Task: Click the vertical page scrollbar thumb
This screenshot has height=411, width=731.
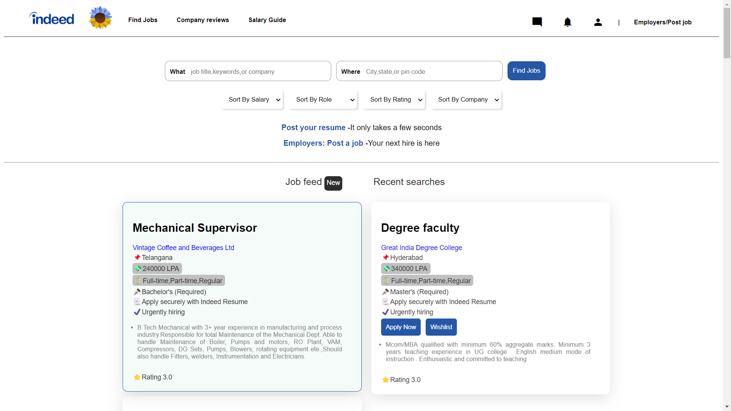Action: (x=727, y=33)
